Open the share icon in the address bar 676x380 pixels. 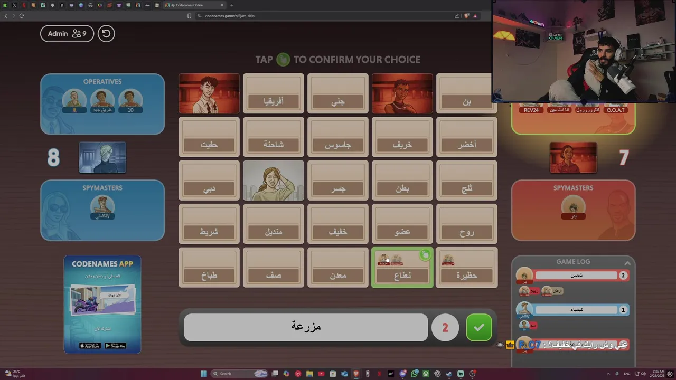coord(457,16)
